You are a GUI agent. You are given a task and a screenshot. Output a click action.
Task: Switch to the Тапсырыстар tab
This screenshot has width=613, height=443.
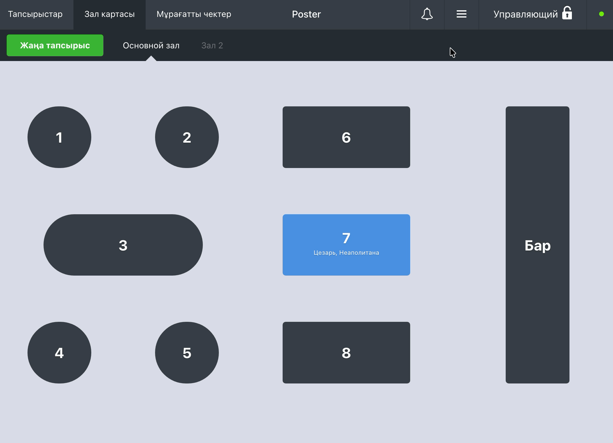coord(35,14)
